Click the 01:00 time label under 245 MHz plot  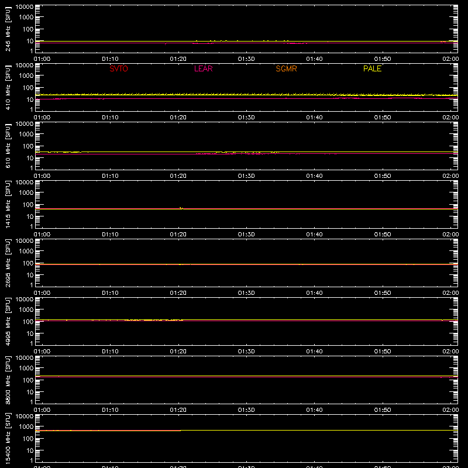point(42,59)
